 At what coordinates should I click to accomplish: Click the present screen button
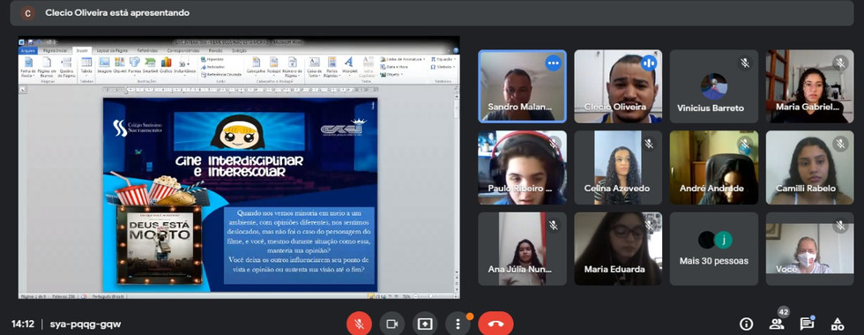(x=425, y=324)
